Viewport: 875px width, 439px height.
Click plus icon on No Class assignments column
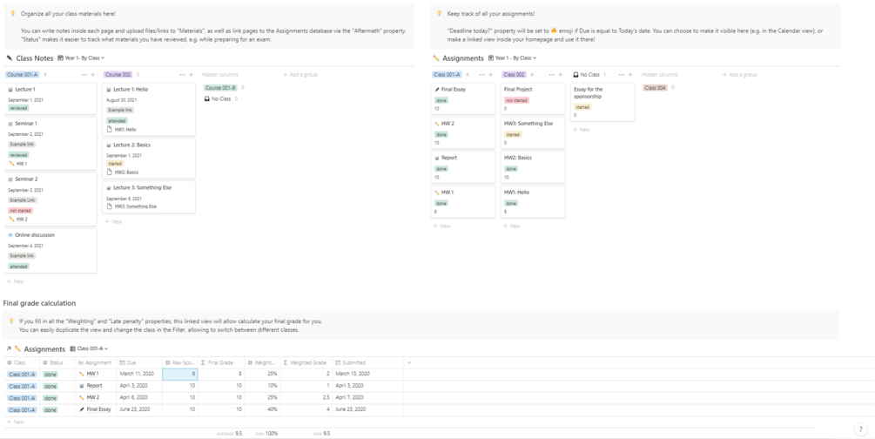630,75
